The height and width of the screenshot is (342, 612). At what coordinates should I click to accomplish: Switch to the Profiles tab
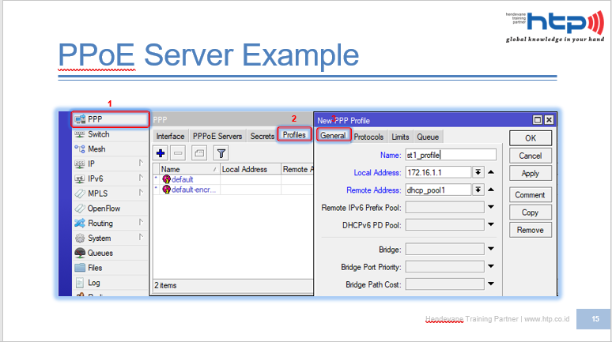[x=294, y=134]
